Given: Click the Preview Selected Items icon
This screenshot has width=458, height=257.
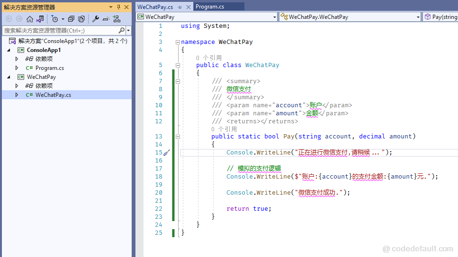Looking at the screenshot, I should (x=106, y=19).
